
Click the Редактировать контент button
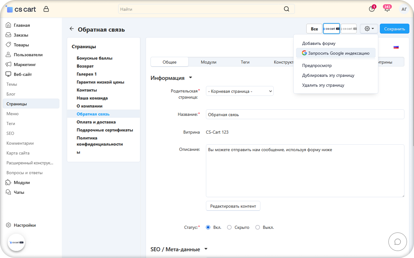click(x=233, y=206)
